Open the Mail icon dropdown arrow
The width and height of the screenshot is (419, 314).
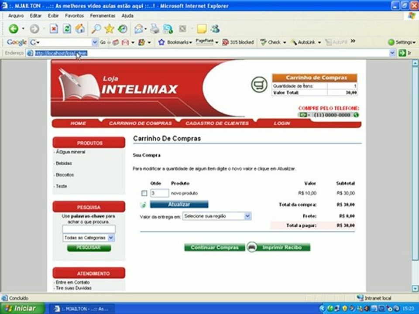click(x=146, y=29)
